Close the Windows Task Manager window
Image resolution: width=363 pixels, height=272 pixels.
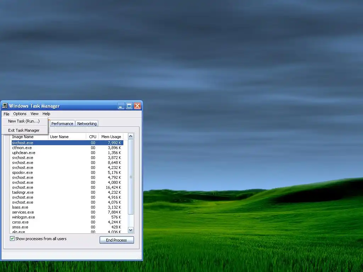click(x=138, y=106)
